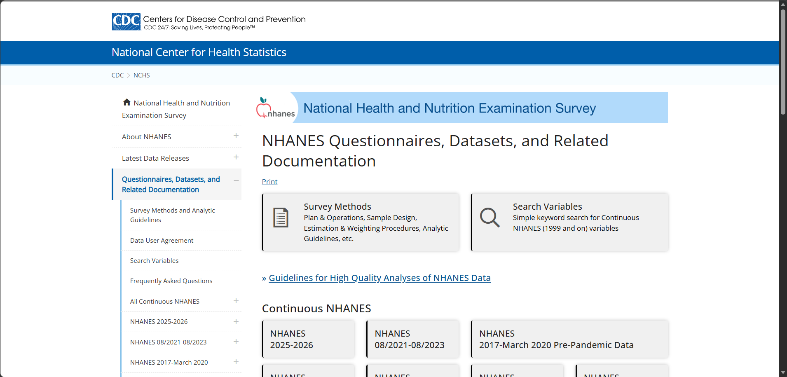Viewport: 787px width, 377px height.
Task: Open the Search Variables card
Action: coord(569,222)
